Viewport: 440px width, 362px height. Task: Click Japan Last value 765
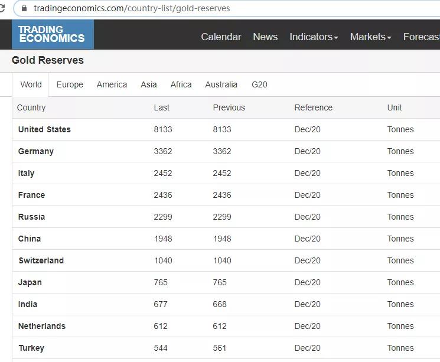[x=161, y=283]
